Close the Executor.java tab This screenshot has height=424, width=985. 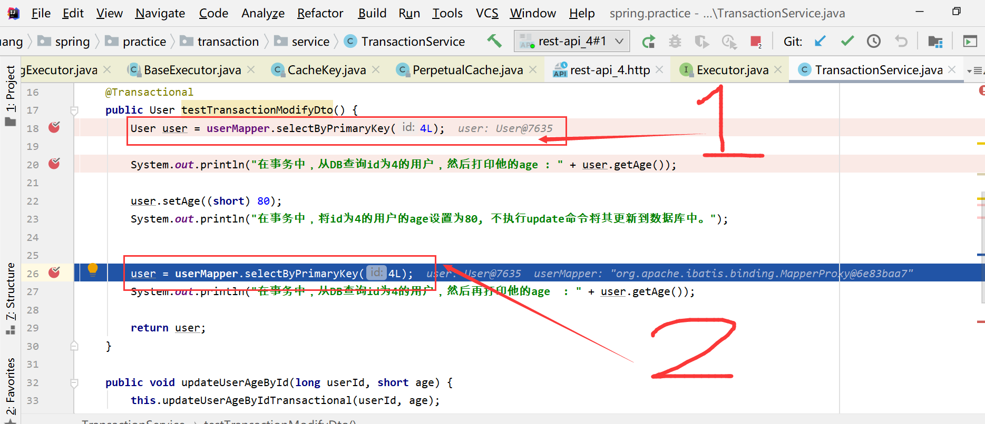778,69
